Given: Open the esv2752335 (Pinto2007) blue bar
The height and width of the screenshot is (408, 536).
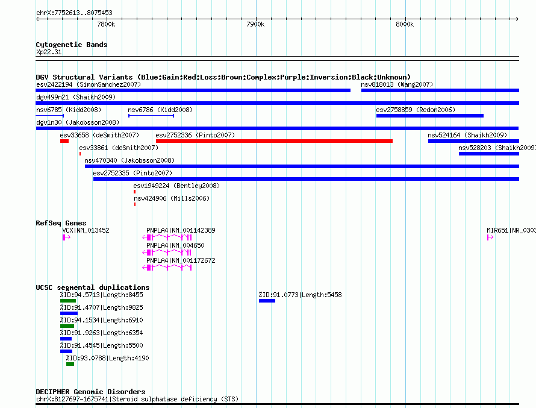Looking at the screenshot, I should click(x=306, y=179).
